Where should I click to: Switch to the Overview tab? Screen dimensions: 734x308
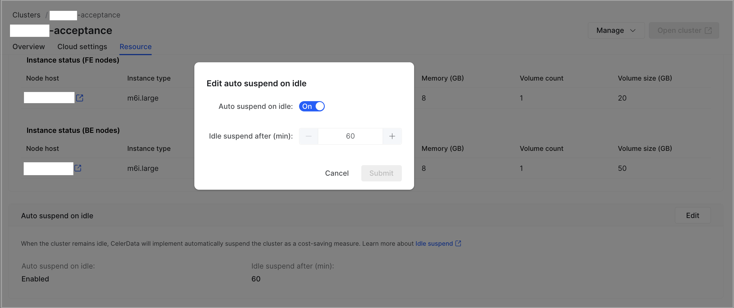point(28,47)
